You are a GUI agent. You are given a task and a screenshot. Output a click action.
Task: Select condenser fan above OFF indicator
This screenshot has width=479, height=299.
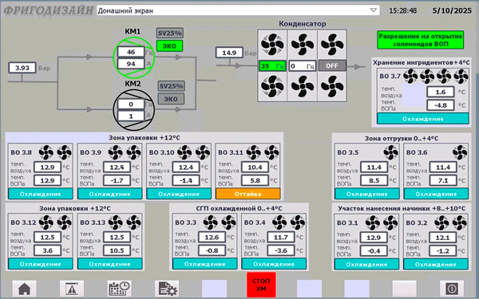[x=332, y=45]
